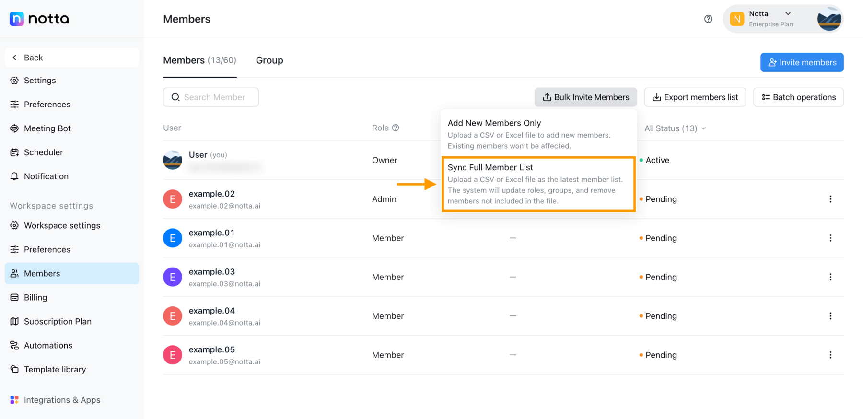The width and height of the screenshot is (863, 419).
Task: Select Sync Full Member List option
Action: click(x=538, y=184)
